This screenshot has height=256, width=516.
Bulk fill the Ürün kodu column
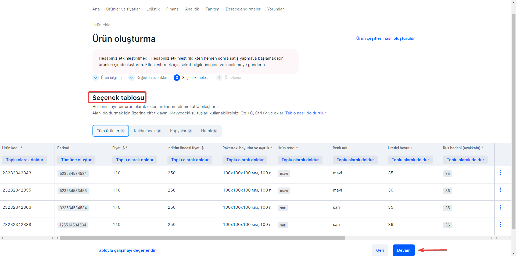coord(25,160)
